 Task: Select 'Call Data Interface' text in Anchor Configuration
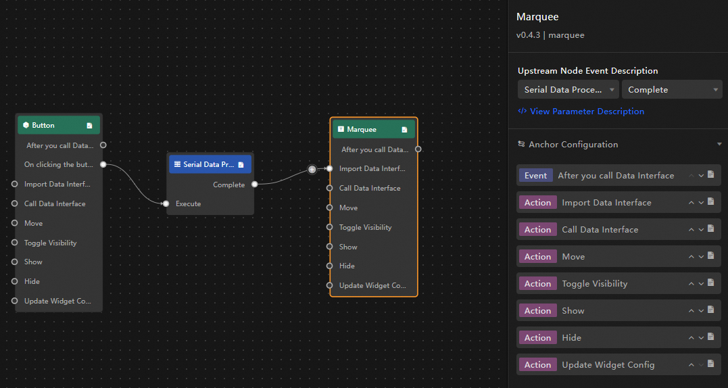(x=600, y=230)
